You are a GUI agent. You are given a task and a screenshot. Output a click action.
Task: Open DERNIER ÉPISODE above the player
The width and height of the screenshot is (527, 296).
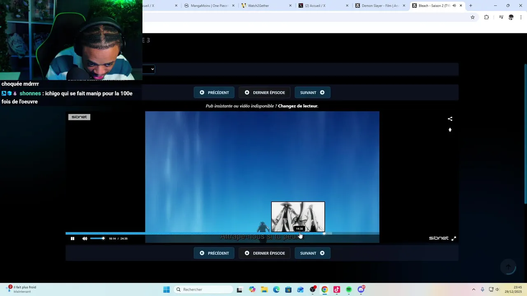click(x=265, y=92)
